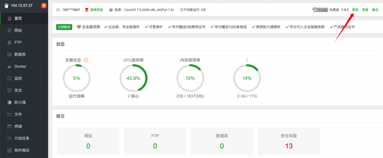The height and width of the screenshot is (158, 383).
Task: Open the 安全风险 card showing 13
Action: tap(289, 142)
